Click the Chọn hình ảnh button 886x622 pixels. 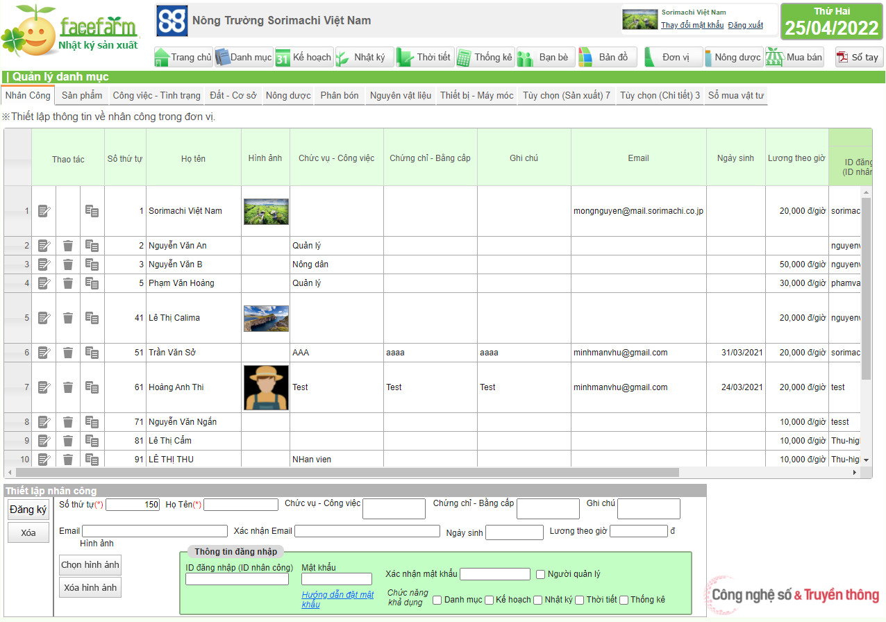[90, 564]
